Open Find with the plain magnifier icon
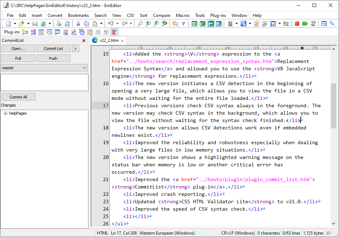This screenshot has height=237, width=339. (140, 24)
